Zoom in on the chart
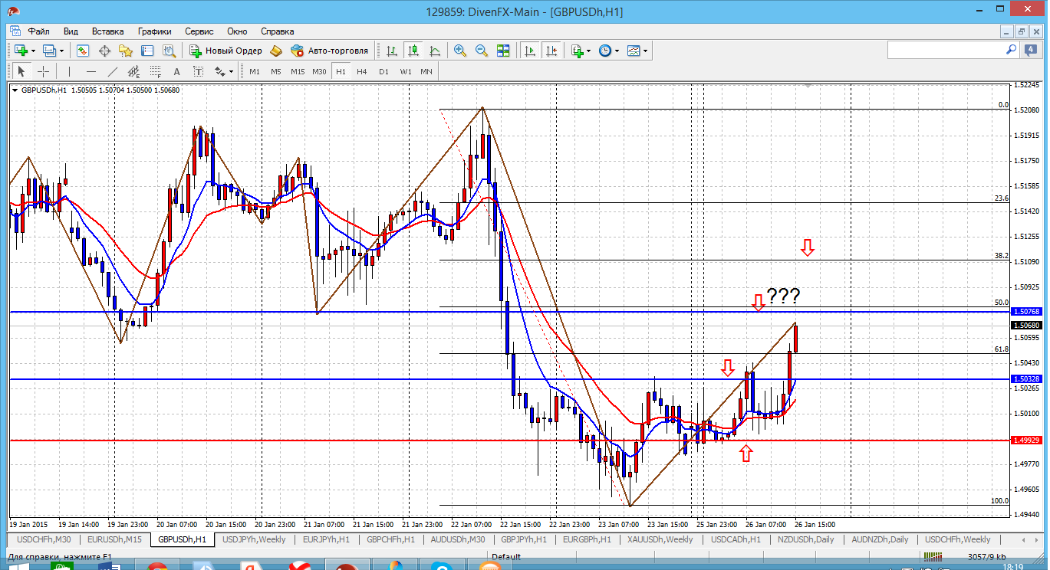Screen dimensions: 1050x570 pyautogui.click(x=460, y=51)
